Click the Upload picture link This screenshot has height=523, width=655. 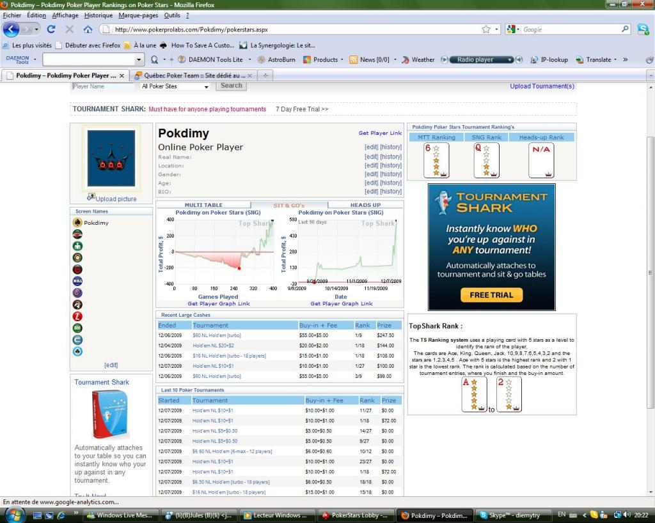(x=116, y=199)
